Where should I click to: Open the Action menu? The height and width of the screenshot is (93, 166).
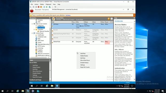[x=36, y=4]
